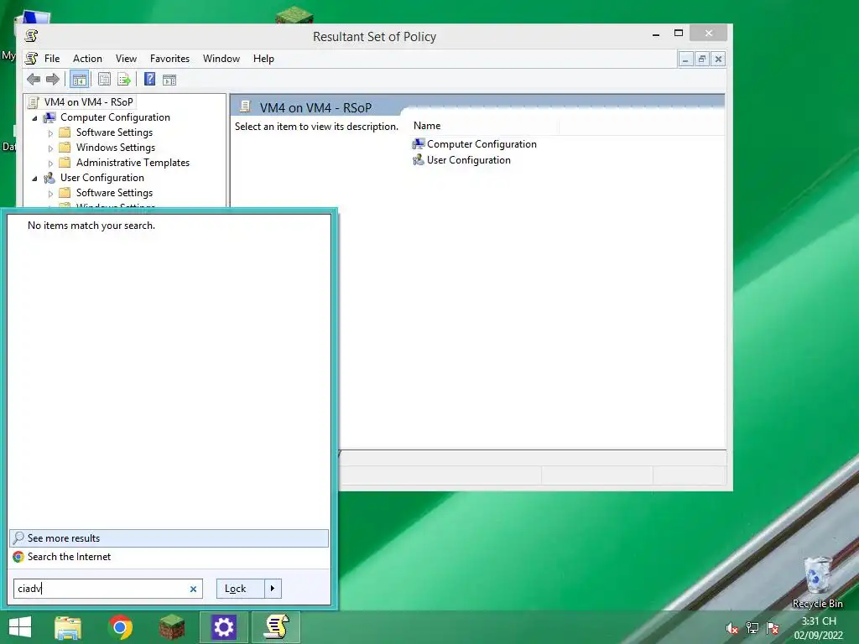Open Properties from the toolbar
Viewport: 859px width, 644px height.
(x=104, y=80)
